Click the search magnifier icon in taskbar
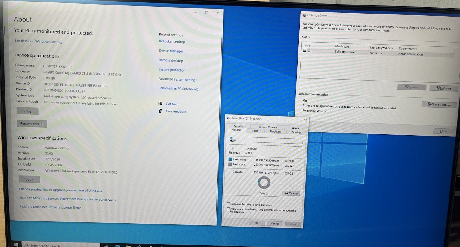Screen dimensions: 460x247 (x=26, y=245)
